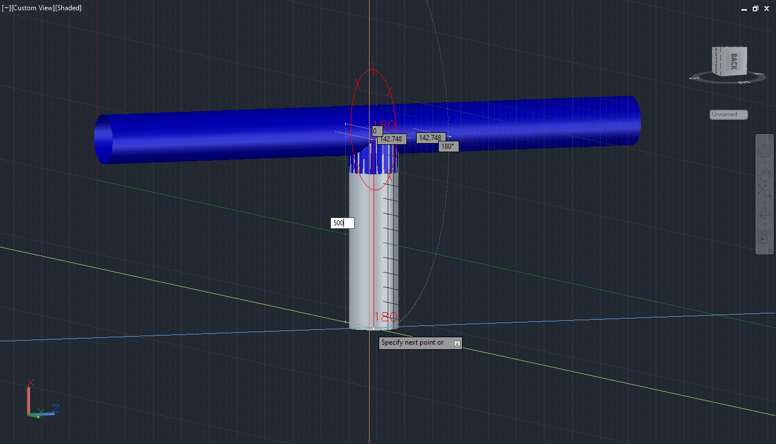776x444 pixels.
Task: Restore down the drawing window
Action: tap(755, 9)
